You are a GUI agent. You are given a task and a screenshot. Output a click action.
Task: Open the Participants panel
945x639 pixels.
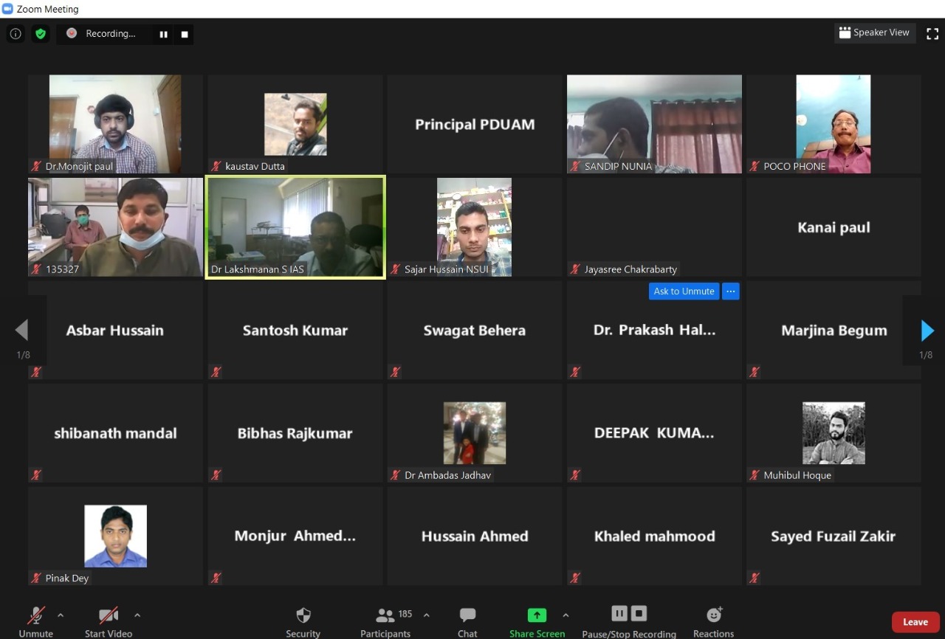(385, 622)
